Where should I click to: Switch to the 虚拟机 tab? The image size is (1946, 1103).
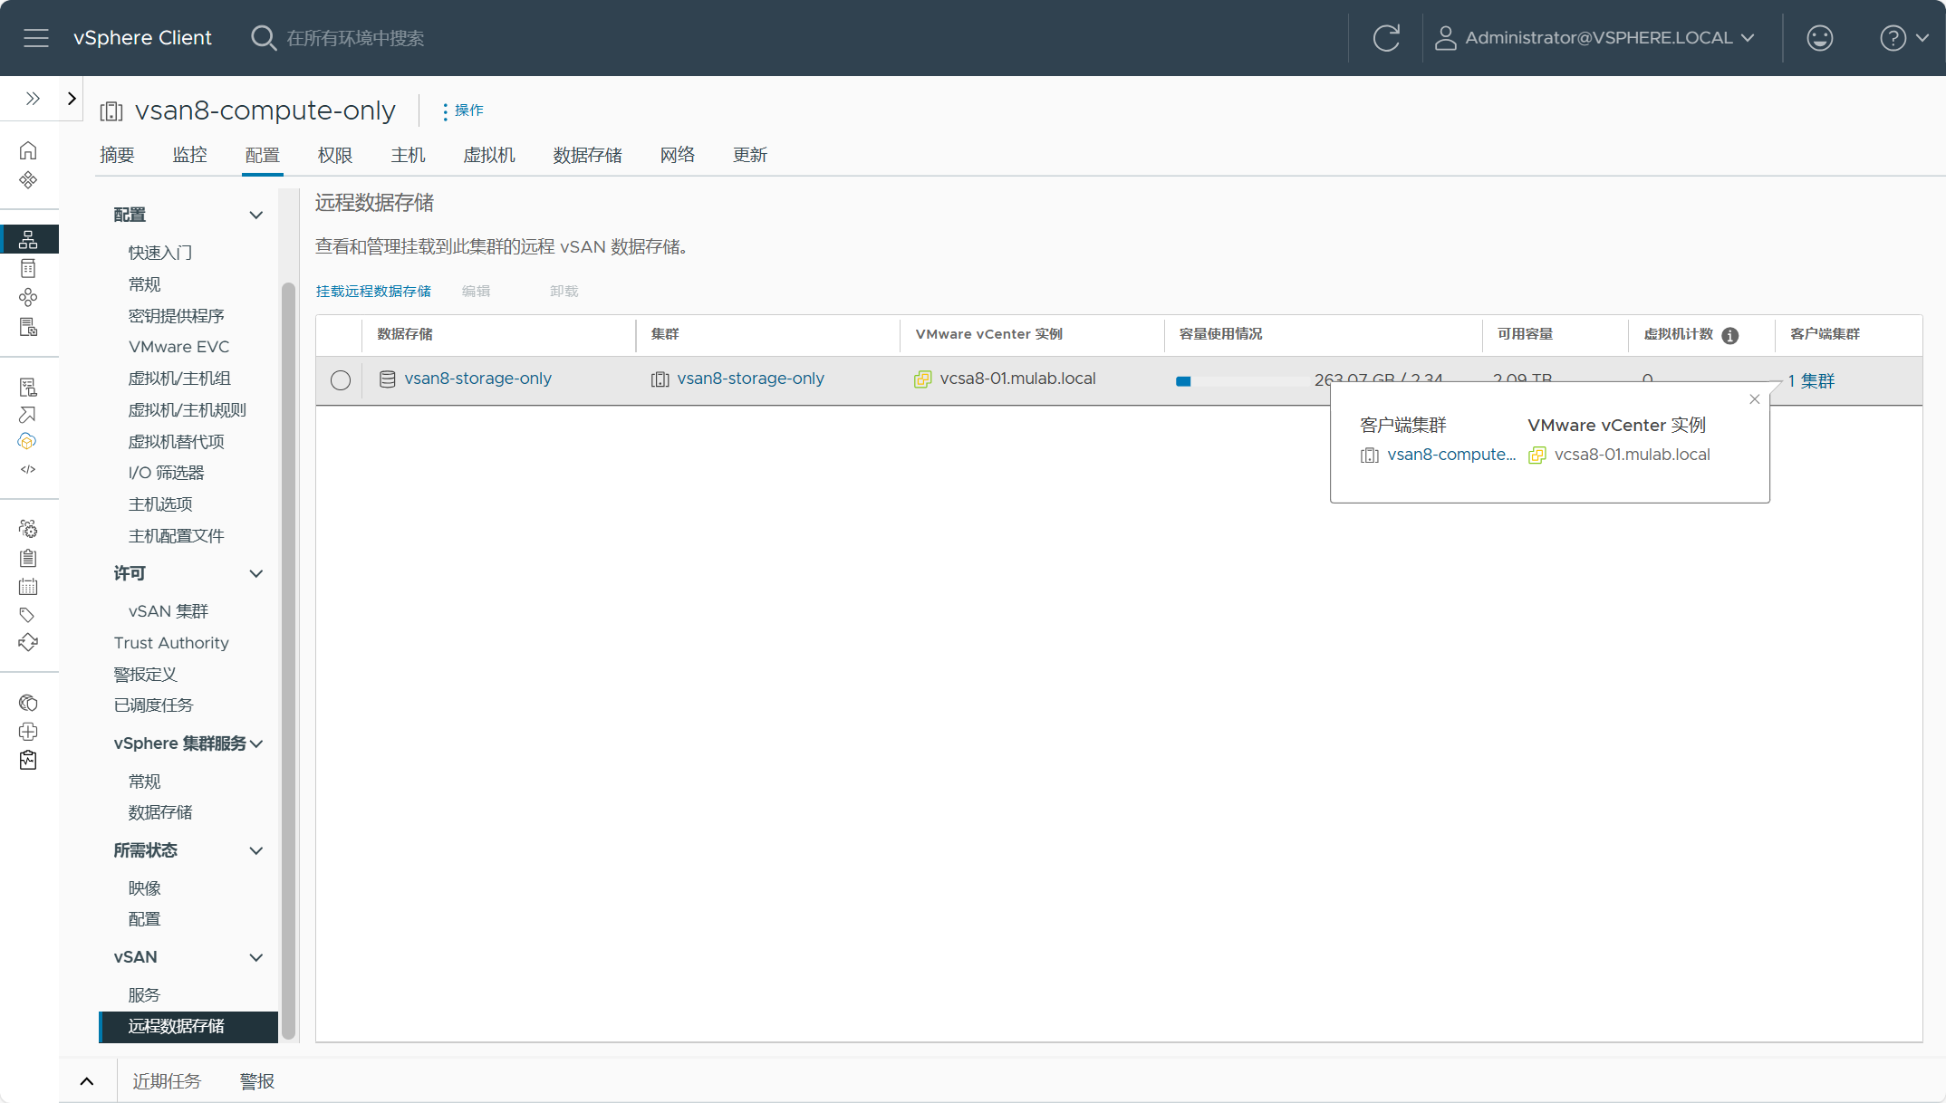[x=489, y=155]
